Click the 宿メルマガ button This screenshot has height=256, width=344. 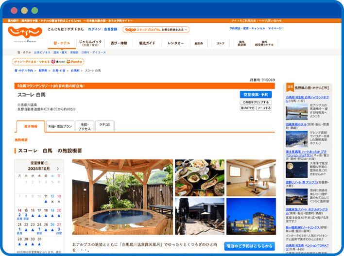coord(247,108)
